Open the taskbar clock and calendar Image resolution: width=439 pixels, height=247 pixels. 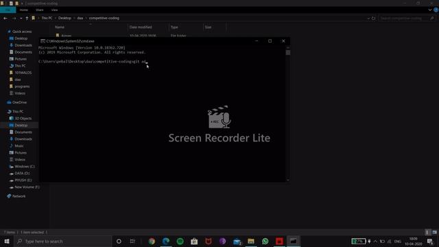coord(413,241)
